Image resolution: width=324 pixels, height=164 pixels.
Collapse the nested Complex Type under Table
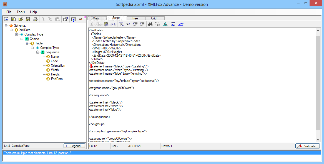tap(32, 48)
